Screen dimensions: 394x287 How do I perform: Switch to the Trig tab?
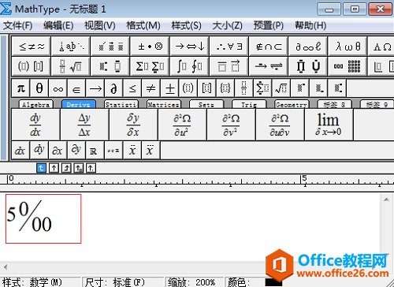(x=249, y=105)
